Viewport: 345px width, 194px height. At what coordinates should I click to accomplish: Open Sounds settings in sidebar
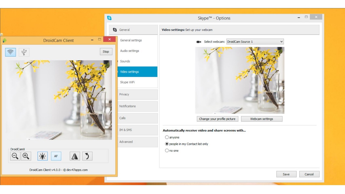pyautogui.click(x=125, y=61)
